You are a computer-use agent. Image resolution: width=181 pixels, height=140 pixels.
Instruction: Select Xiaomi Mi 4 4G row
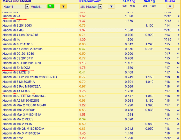13,30
